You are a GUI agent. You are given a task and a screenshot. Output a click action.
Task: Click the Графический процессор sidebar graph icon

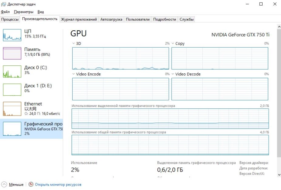click(x=12, y=128)
